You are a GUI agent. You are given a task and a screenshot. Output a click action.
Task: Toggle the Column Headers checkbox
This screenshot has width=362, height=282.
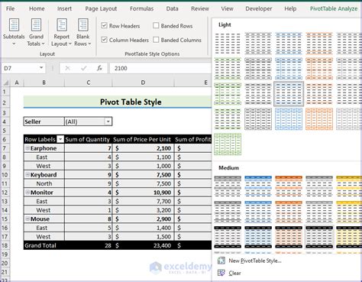(x=104, y=40)
